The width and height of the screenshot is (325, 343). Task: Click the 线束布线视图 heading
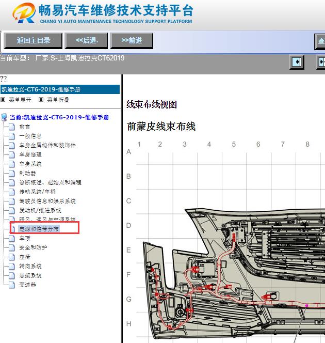pyautogui.click(x=151, y=104)
